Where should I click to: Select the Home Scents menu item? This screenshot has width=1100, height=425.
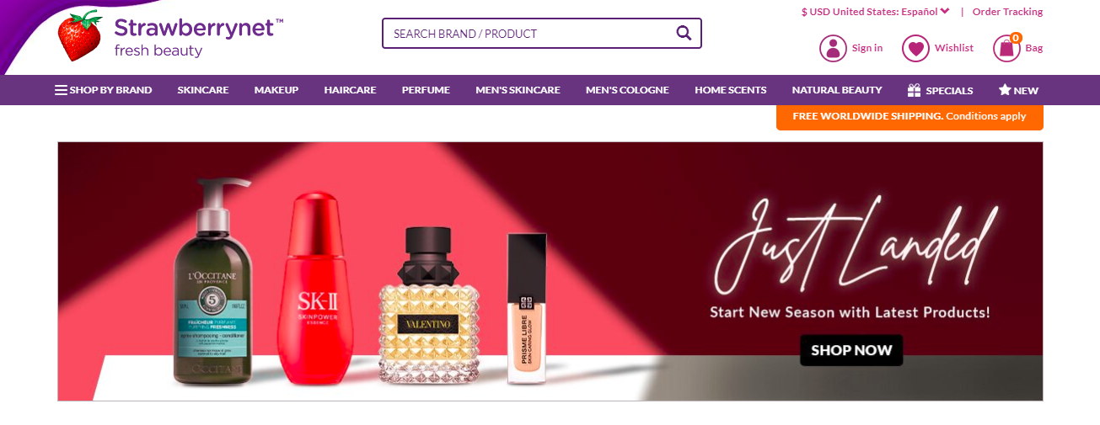coord(731,90)
